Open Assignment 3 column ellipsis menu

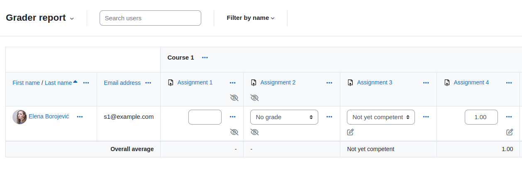pyautogui.click(x=426, y=83)
